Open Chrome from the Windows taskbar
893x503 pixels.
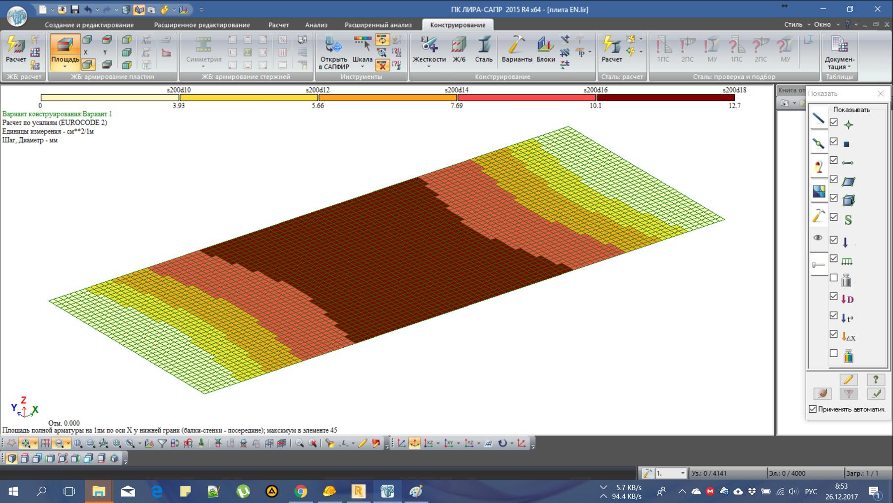(301, 491)
